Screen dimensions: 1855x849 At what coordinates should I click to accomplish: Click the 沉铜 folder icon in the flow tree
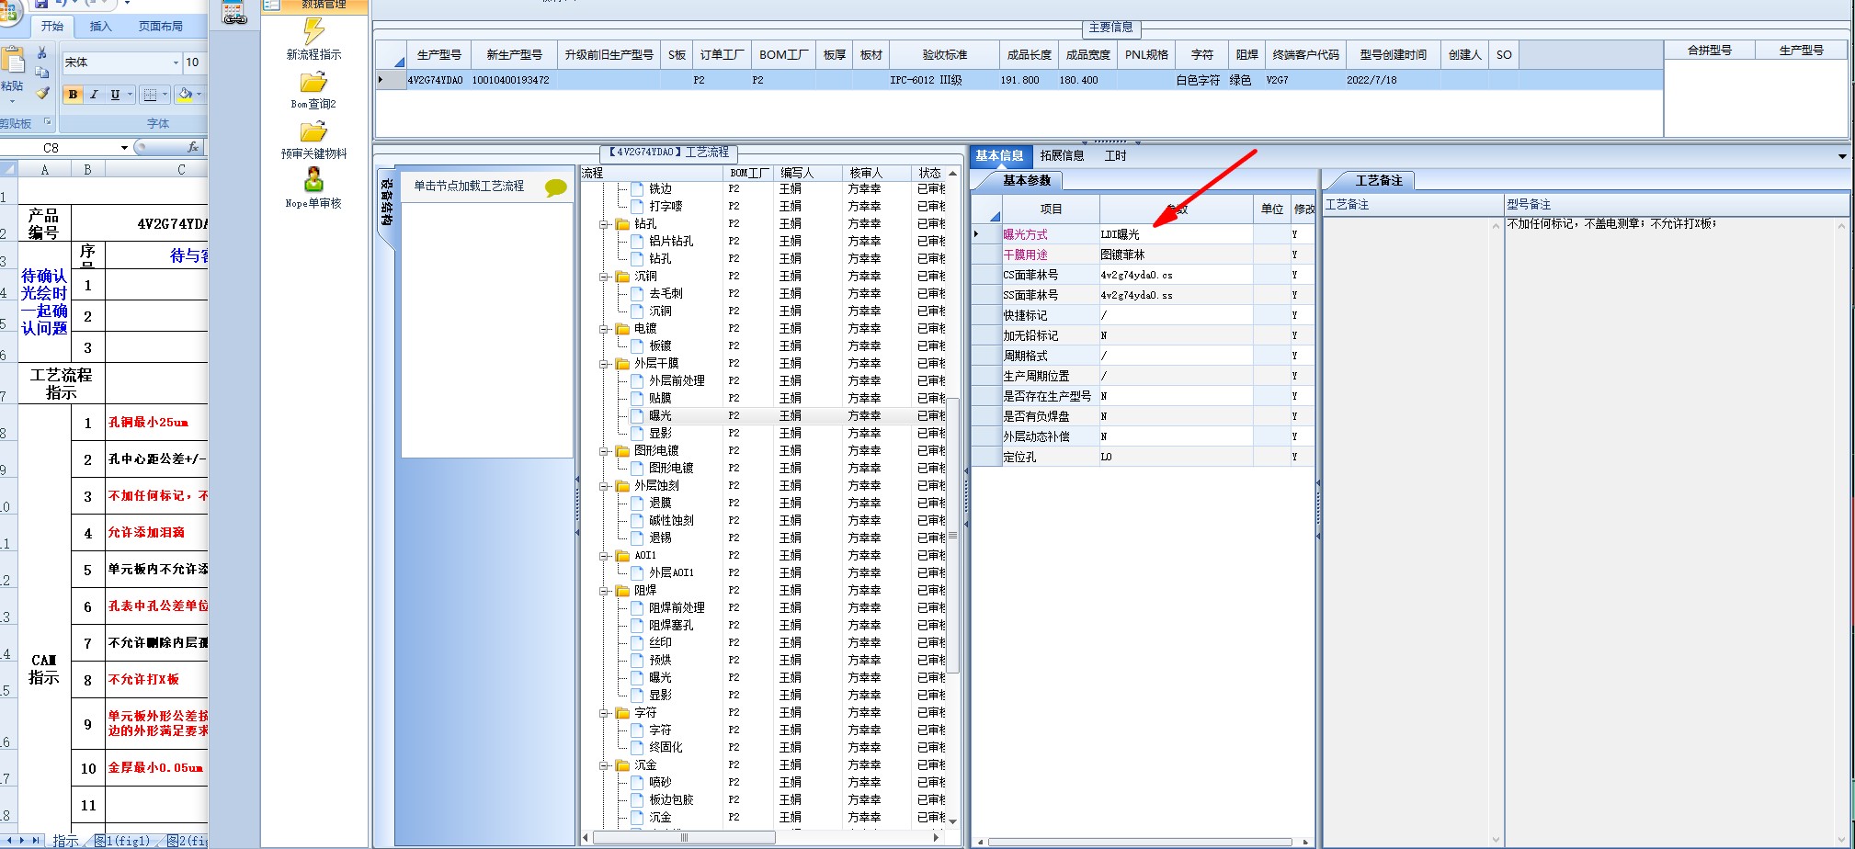point(622,277)
